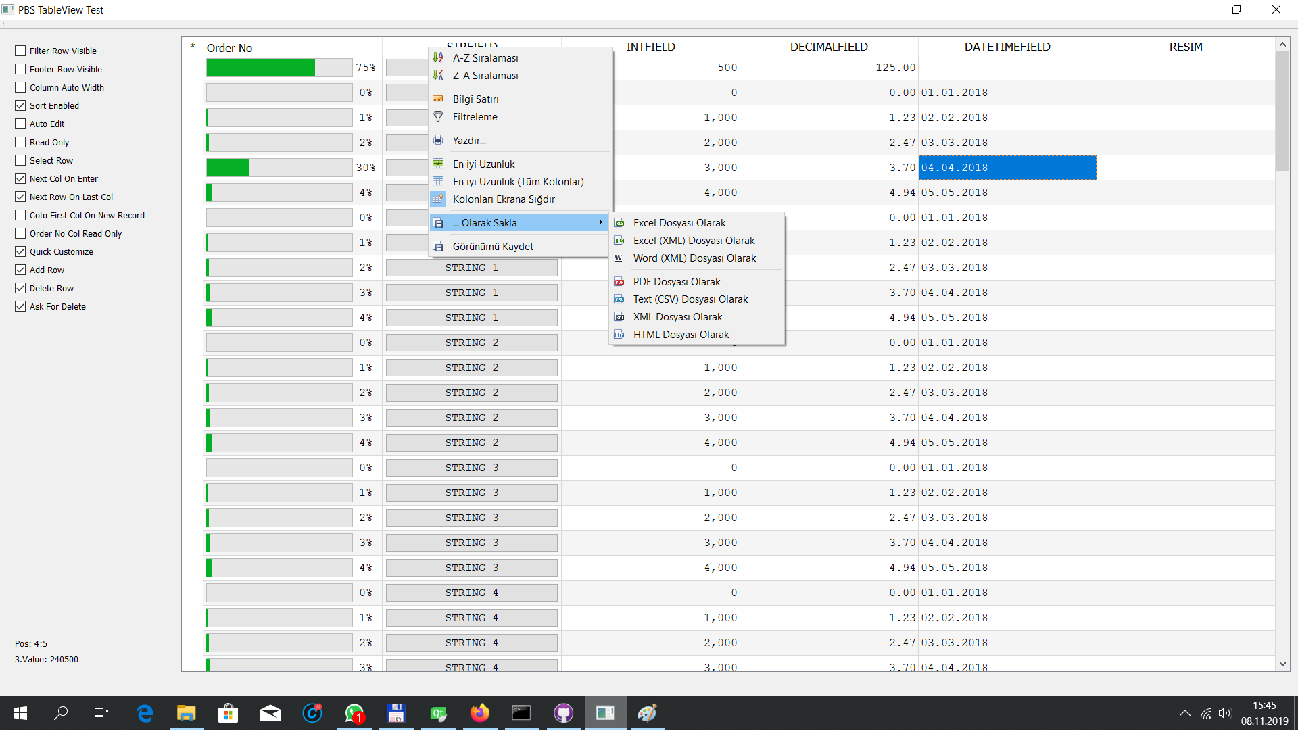Click the HTML file icon in submenu

(x=619, y=334)
